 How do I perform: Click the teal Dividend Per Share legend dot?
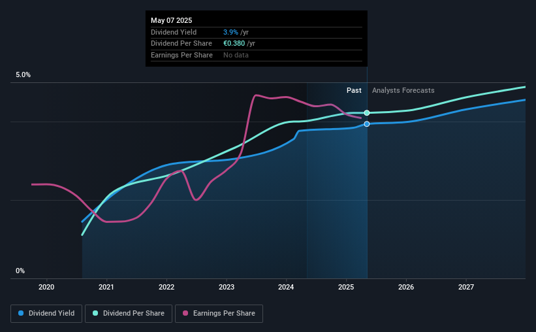coord(95,313)
